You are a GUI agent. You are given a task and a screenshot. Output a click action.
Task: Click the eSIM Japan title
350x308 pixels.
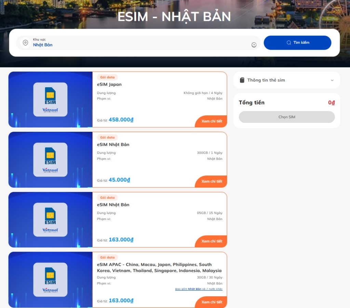click(x=109, y=85)
